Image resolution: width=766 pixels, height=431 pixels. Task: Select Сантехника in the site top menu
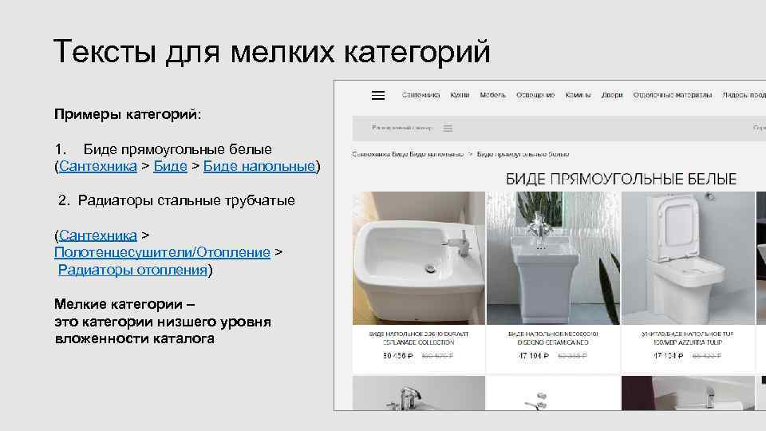pyautogui.click(x=421, y=95)
